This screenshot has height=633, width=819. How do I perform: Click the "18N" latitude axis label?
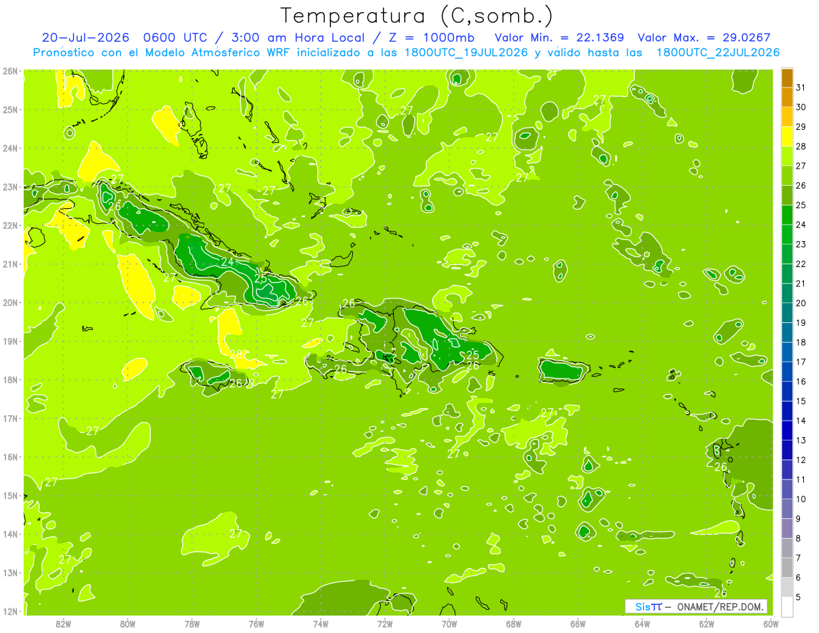click(x=10, y=380)
